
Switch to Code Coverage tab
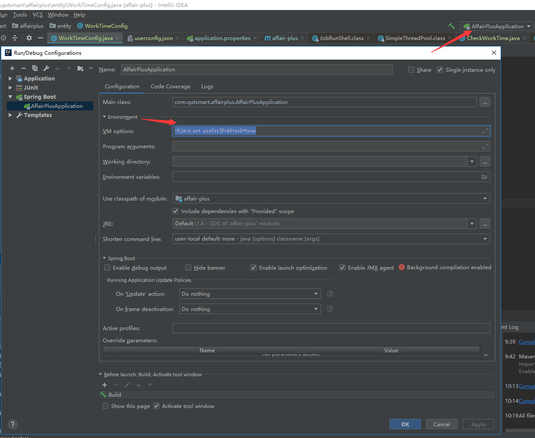[170, 86]
